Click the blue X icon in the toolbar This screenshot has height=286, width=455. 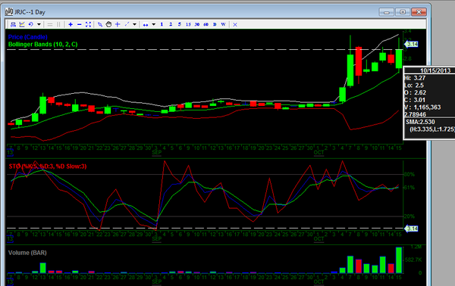235,25
